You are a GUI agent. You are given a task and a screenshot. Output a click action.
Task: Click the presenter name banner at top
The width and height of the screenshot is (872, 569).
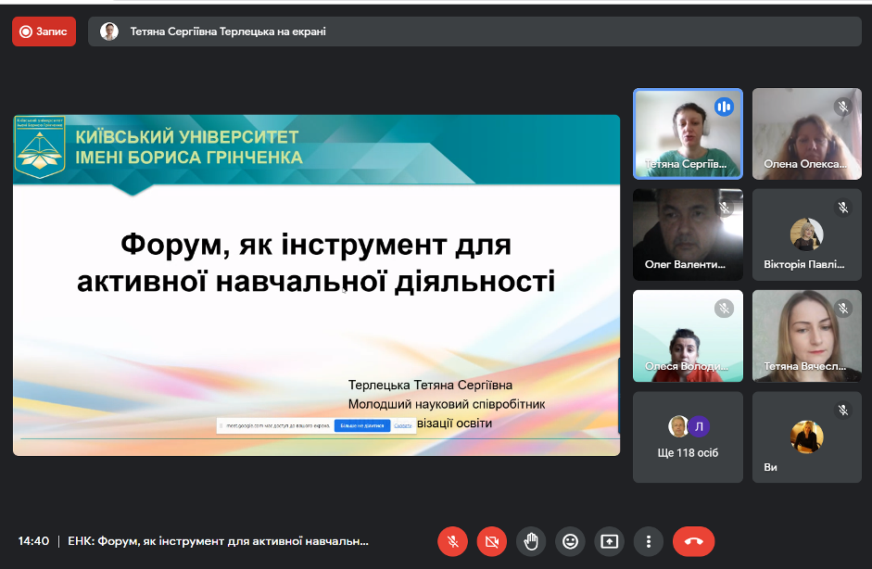point(227,32)
